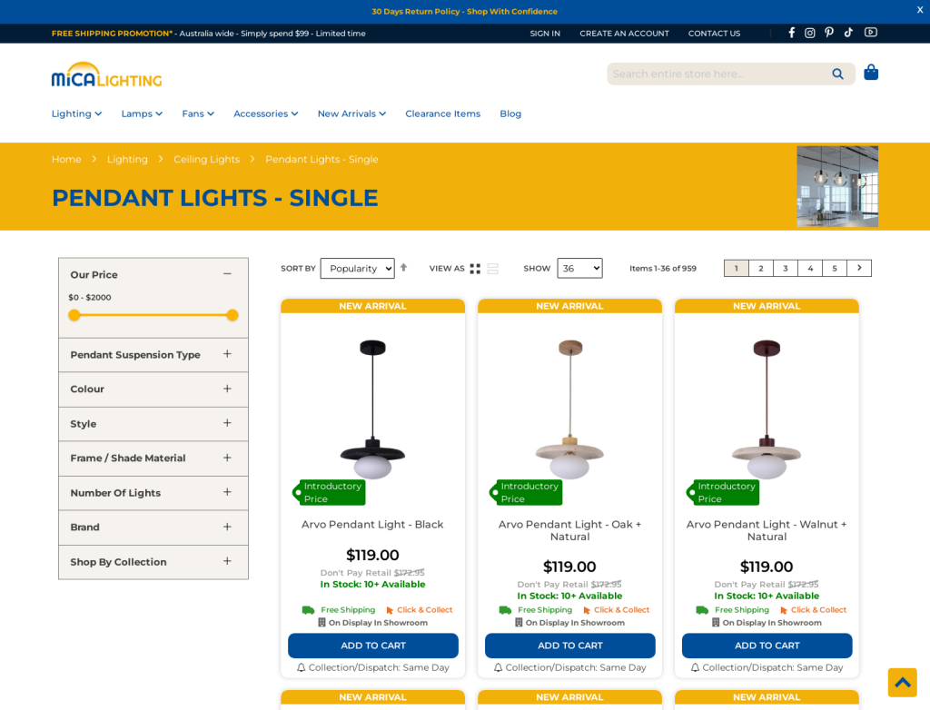Open Arvo Pendant Light - Black title
Image resolution: width=930 pixels, height=710 pixels.
372,525
